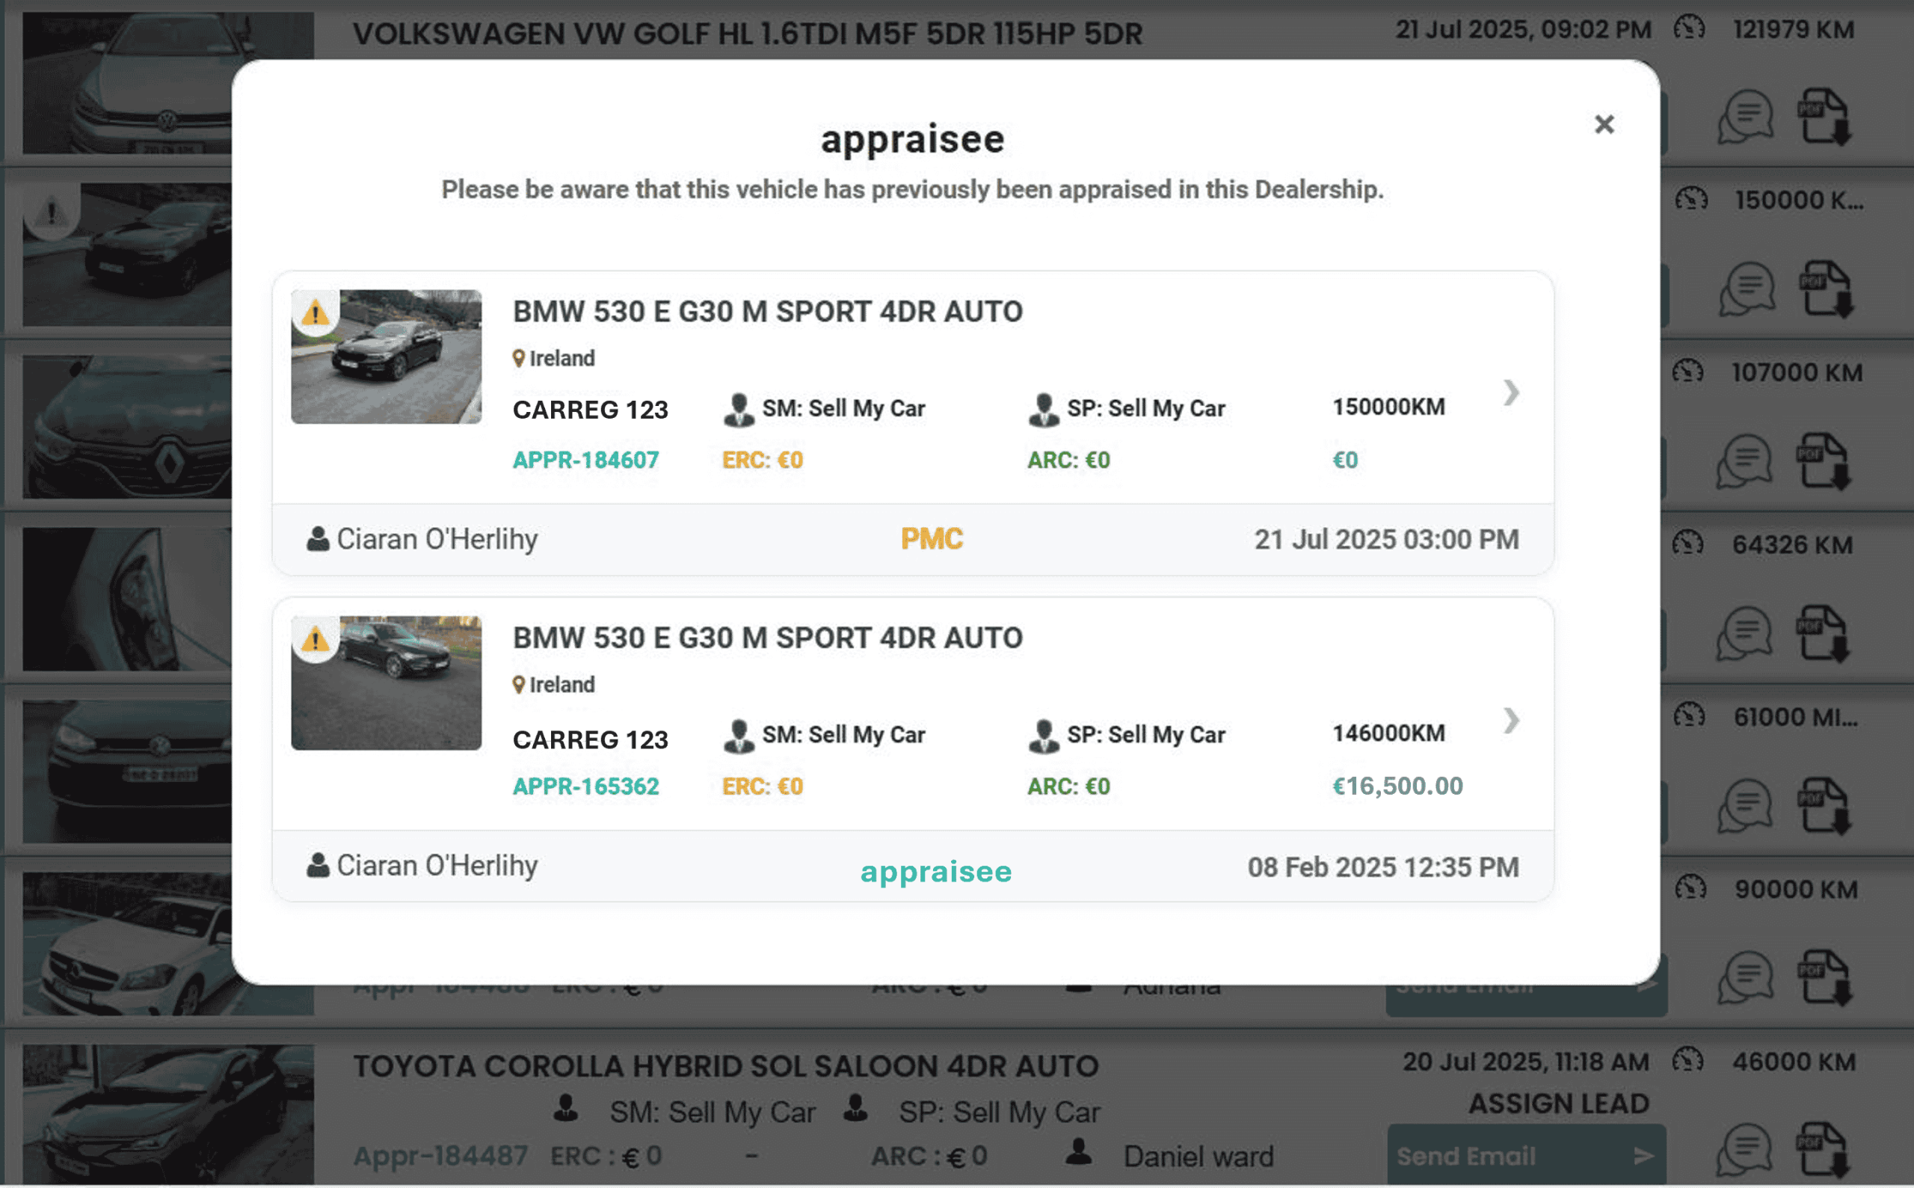
Task: Click 146000KM mileage in second card
Action: [x=1388, y=733]
